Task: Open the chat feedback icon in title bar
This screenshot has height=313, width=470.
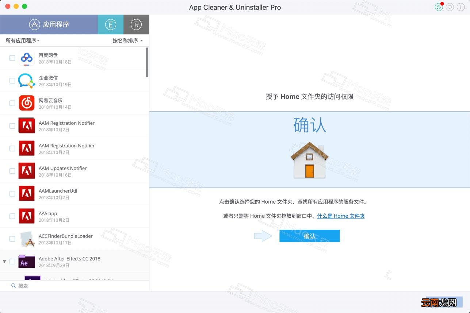Action: [x=450, y=7]
